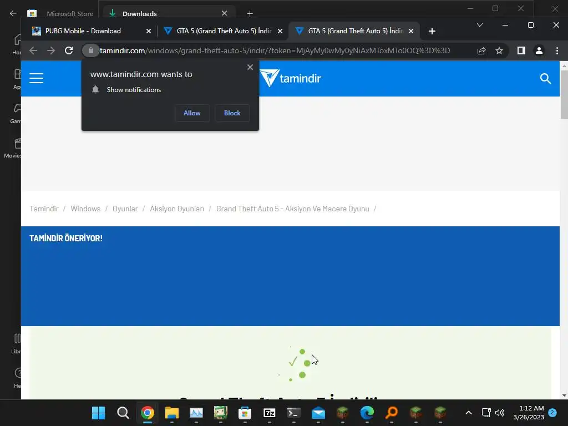The height and width of the screenshot is (426, 568).
Task: Show hidden system tray icons
Action: pos(468,413)
